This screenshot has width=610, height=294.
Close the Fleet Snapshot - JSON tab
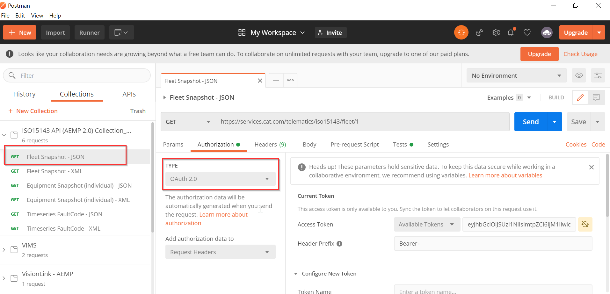[260, 81]
